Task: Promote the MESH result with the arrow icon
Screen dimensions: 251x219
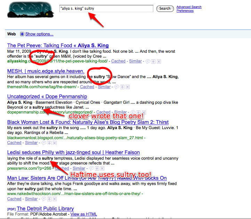Action: (x=122, y=87)
